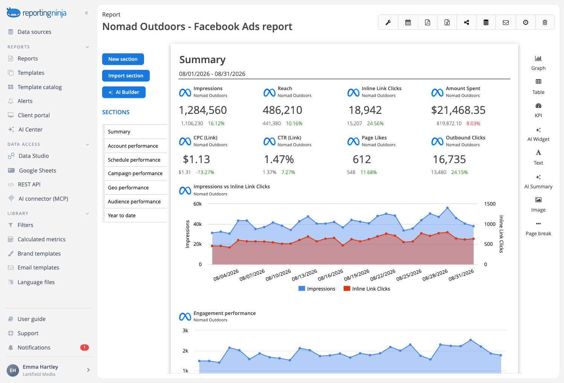
Task: Open report settings wrench icon
Action: (x=388, y=23)
